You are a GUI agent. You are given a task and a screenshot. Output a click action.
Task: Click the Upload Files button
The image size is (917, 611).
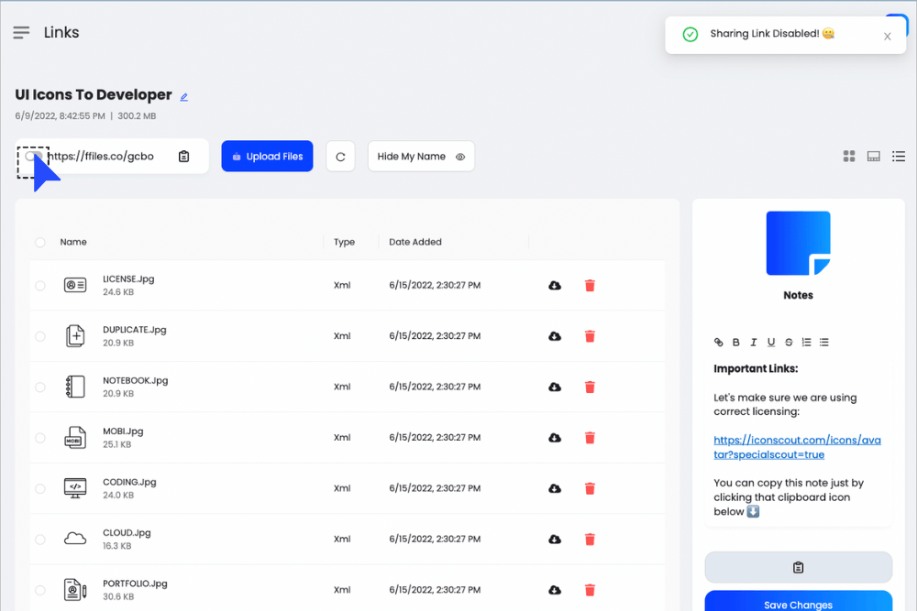coord(267,157)
